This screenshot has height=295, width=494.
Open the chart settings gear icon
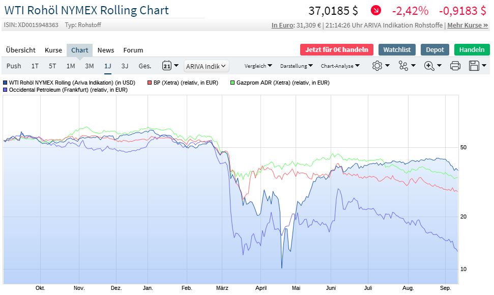tap(376, 66)
